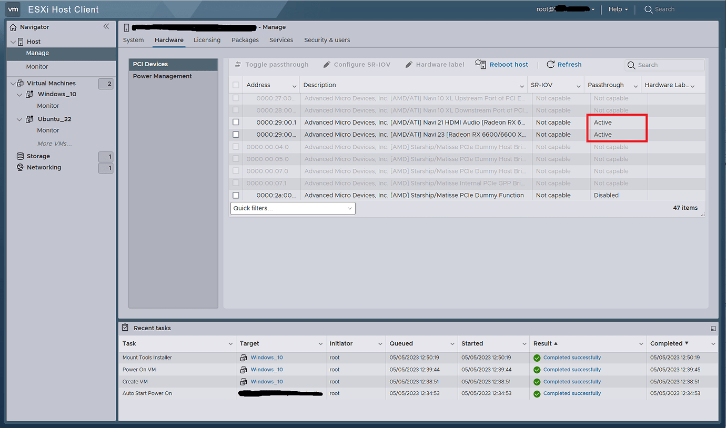The height and width of the screenshot is (428, 726).
Task: Open the root user account dropdown
Action: point(566,9)
